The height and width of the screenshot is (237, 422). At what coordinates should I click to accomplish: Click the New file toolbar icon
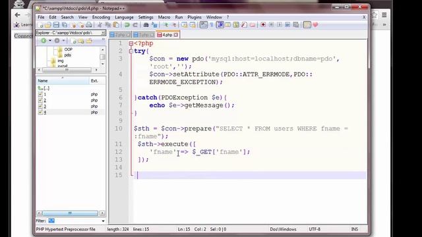(x=41, y=25)
